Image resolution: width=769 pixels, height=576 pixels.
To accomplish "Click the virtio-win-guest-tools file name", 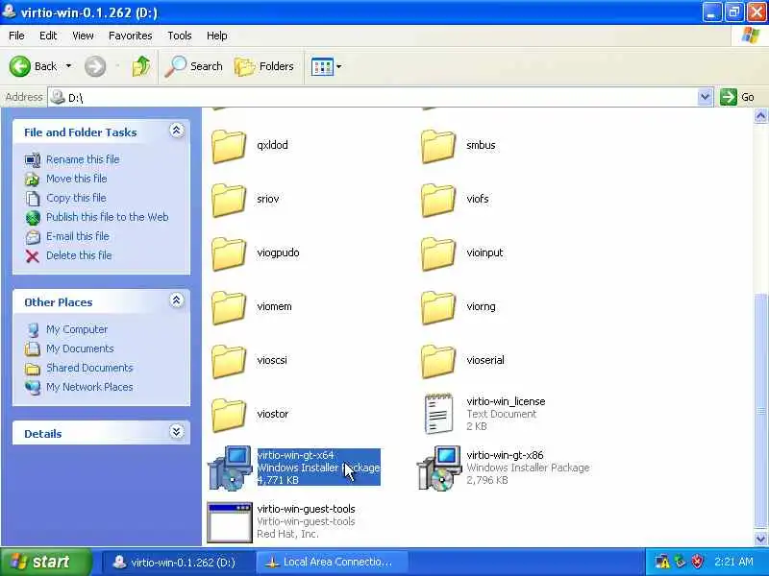I will click(306, 509).
